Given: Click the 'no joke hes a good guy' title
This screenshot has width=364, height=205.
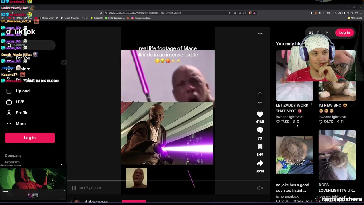Looking at the screenshot, I should coord(292,188).
